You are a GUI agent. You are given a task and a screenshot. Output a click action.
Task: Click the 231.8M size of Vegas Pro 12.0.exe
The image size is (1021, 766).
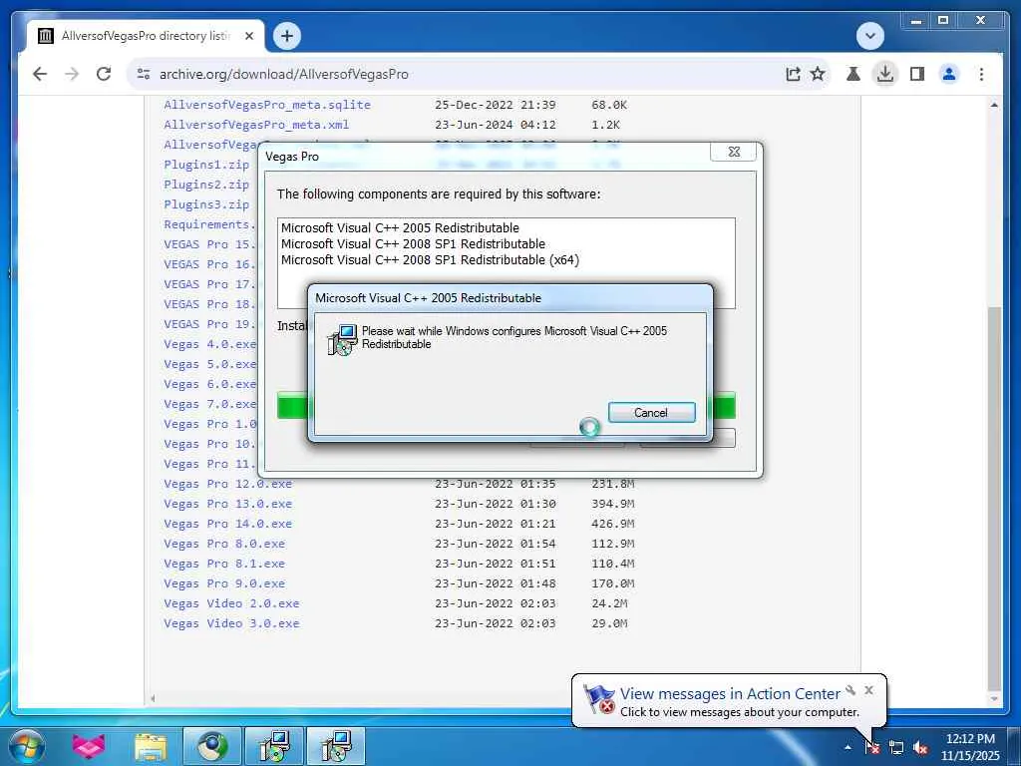coord(613,484)
